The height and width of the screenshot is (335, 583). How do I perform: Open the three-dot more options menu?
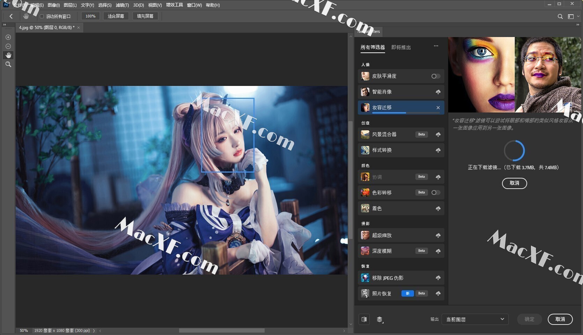pos(436,46)
